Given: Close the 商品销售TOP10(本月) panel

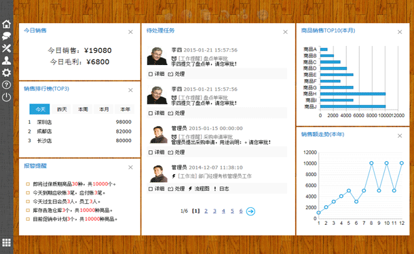Looking at the screenshot, I should [x=400, y=32].
